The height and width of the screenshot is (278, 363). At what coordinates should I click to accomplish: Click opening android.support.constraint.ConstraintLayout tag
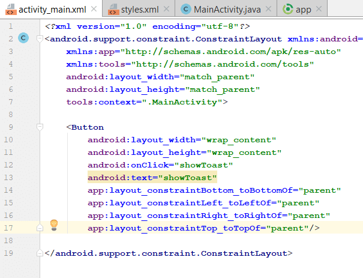(163, 39)
